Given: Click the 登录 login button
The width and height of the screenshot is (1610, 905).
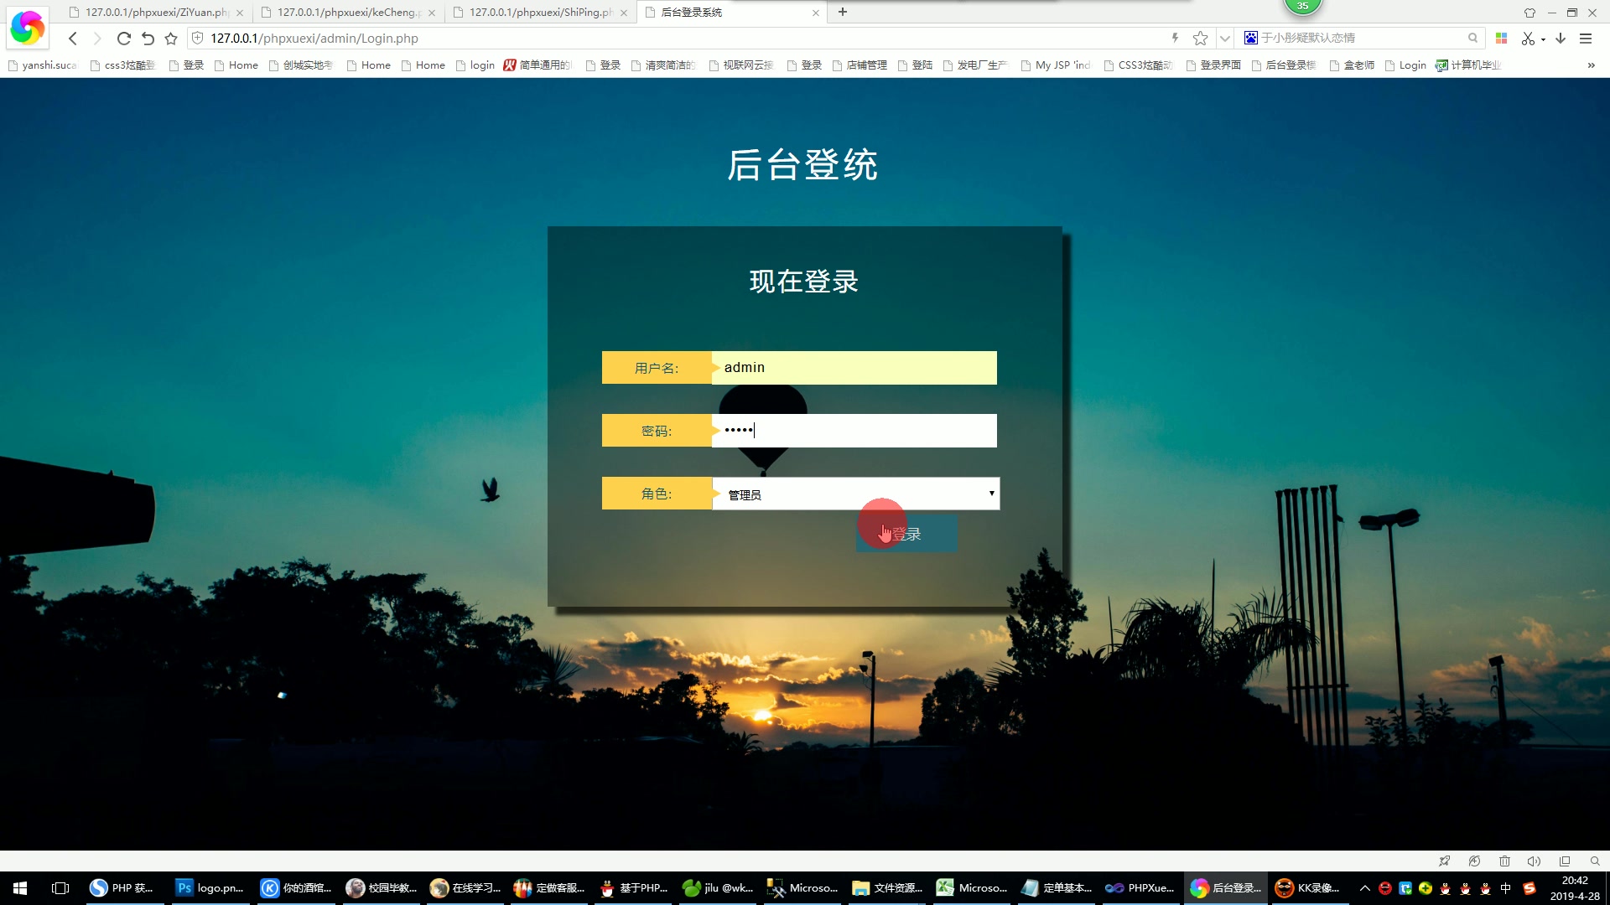Looking at the screenshot, I should click(x=906, y=535).
